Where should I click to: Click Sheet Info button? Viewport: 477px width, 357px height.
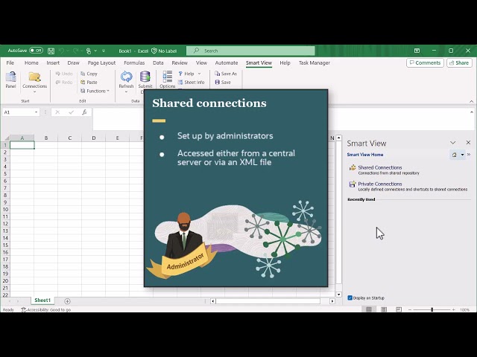click(191, 83)
